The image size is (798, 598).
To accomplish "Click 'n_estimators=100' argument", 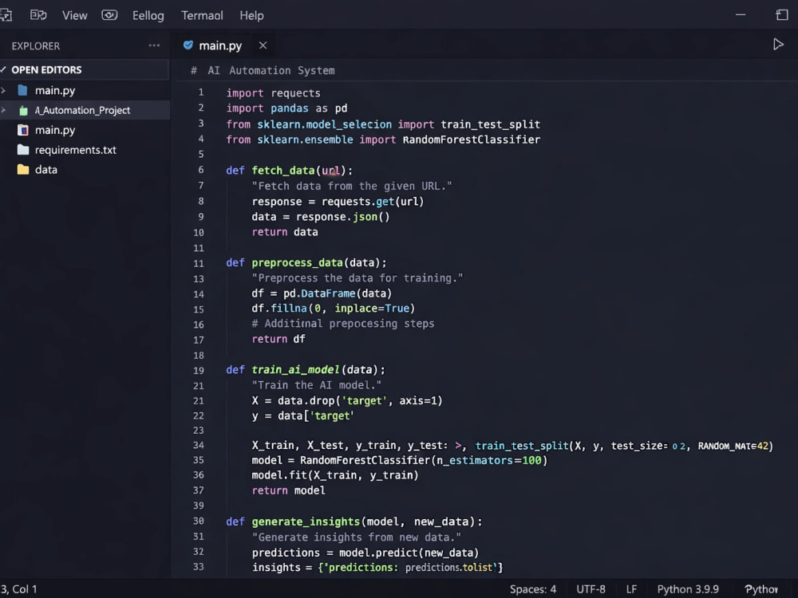I will (488, 461).
